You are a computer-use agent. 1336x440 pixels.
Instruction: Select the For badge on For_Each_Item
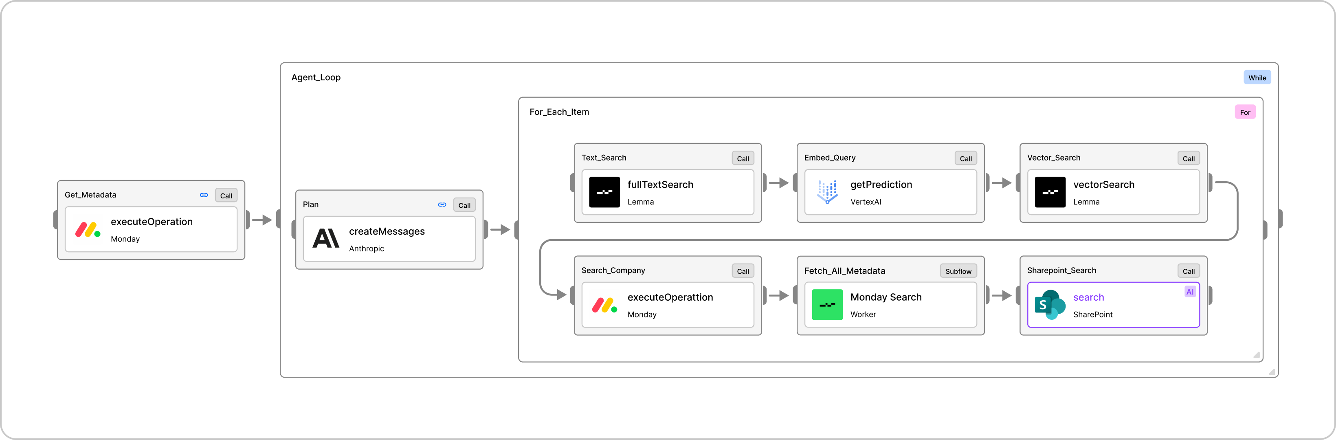tap(1245, 112)
